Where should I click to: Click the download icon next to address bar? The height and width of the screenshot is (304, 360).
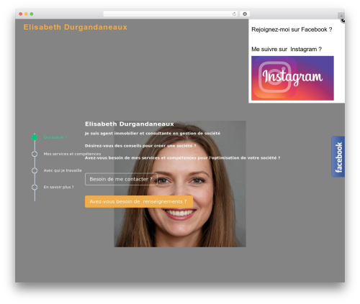pyautogui.click(x=245, y=14)
